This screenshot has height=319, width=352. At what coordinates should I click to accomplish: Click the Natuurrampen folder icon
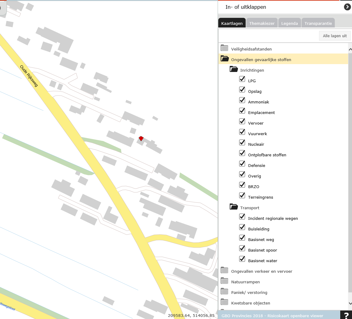224,281
